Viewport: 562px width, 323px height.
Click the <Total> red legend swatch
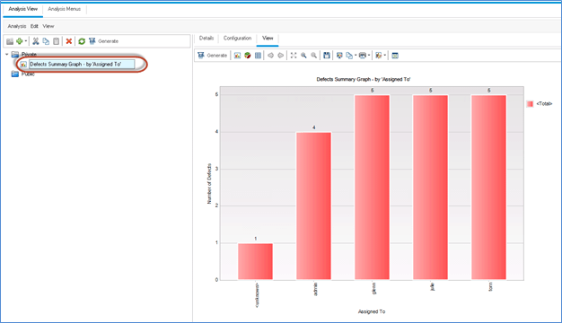(x=530, y=104)
